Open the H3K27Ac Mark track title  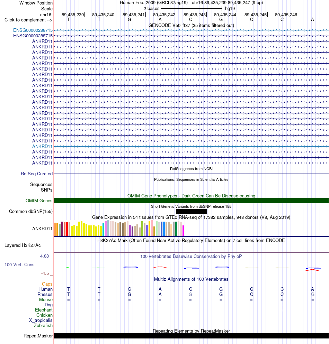(x=191, y=240)
